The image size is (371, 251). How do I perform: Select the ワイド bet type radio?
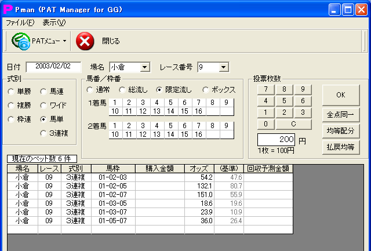[x=44, y=106]
